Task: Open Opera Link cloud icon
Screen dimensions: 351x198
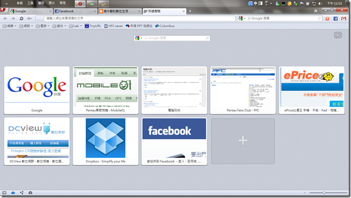Action: 13,193
